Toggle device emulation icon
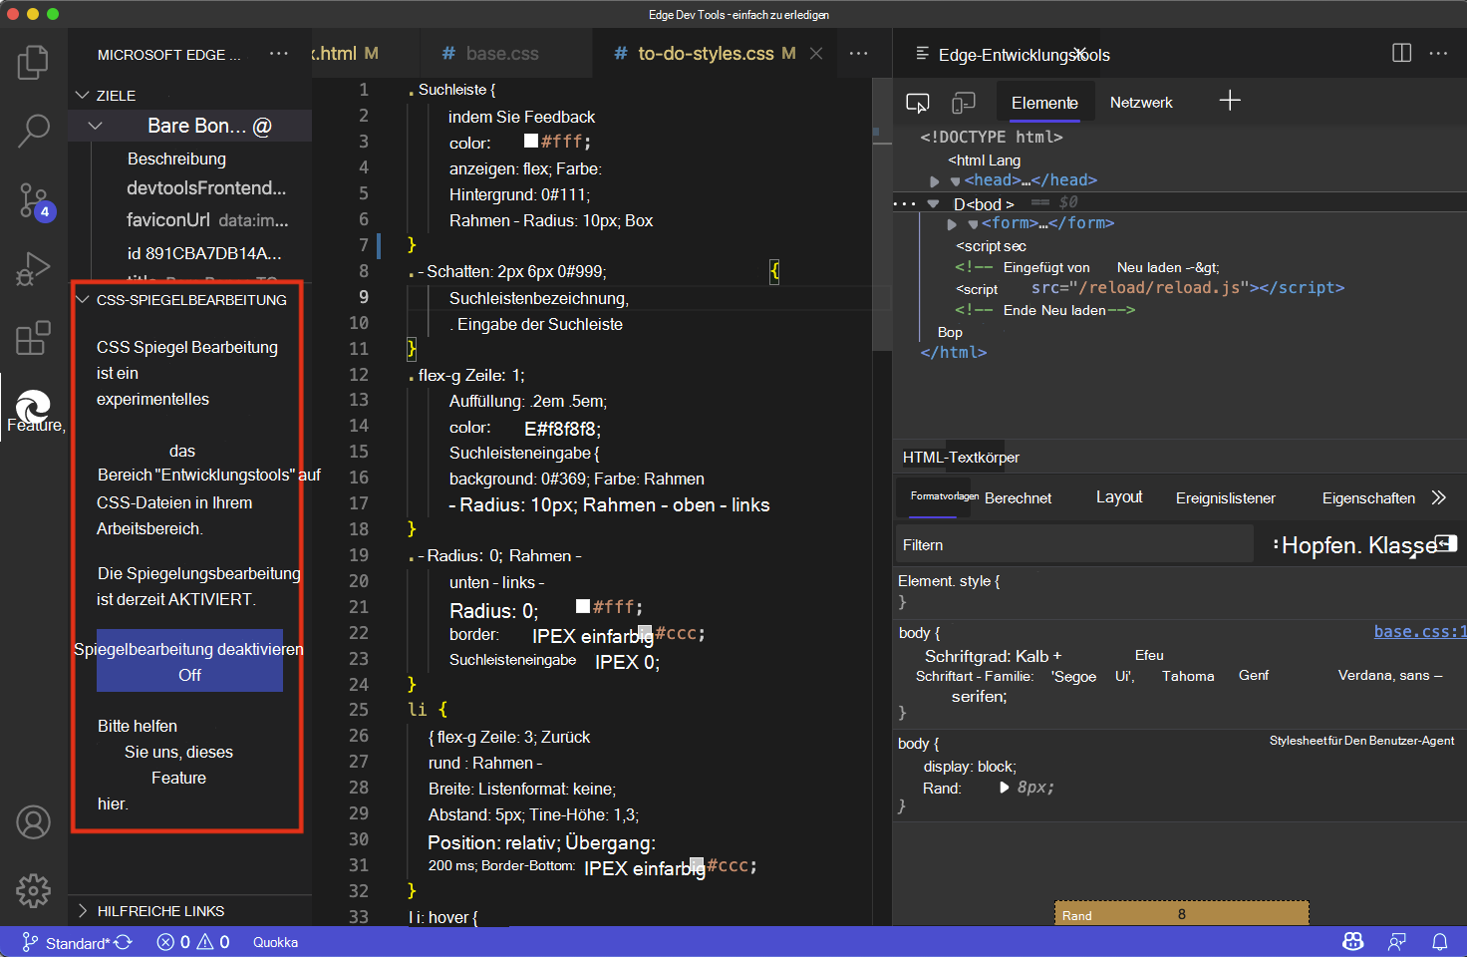Viewport: 1467px width, 957px height. coord(964,103)
